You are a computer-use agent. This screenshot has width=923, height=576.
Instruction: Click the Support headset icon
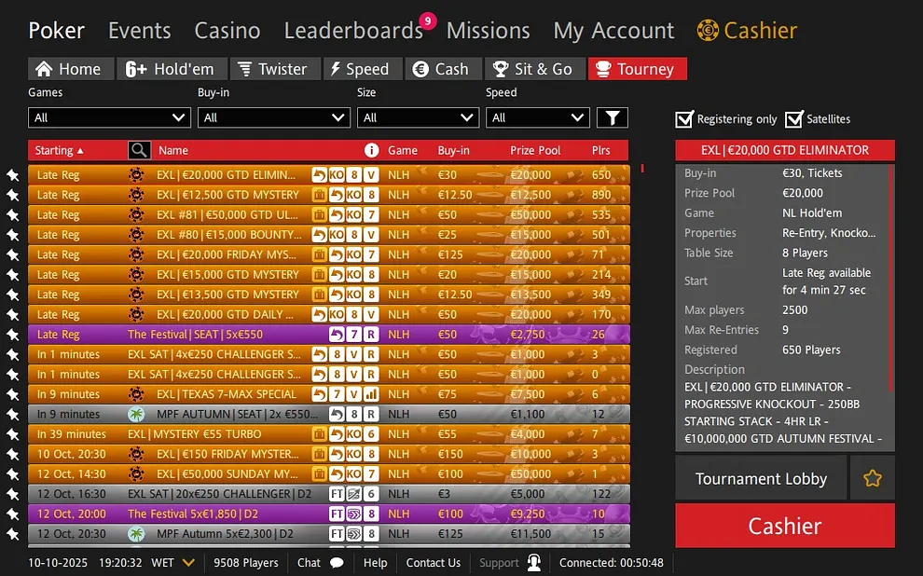[x=534, y=563]
